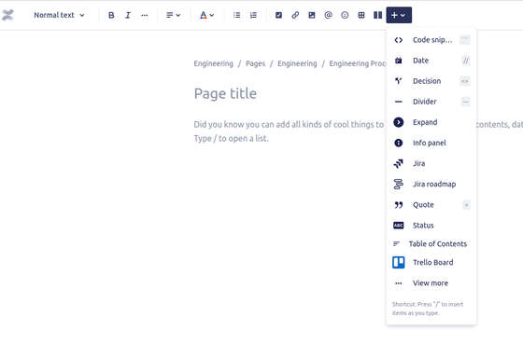The width and height of the screenshot is (523, 344).
Task: Select Divider from insert menu
Action: [431, 102]
